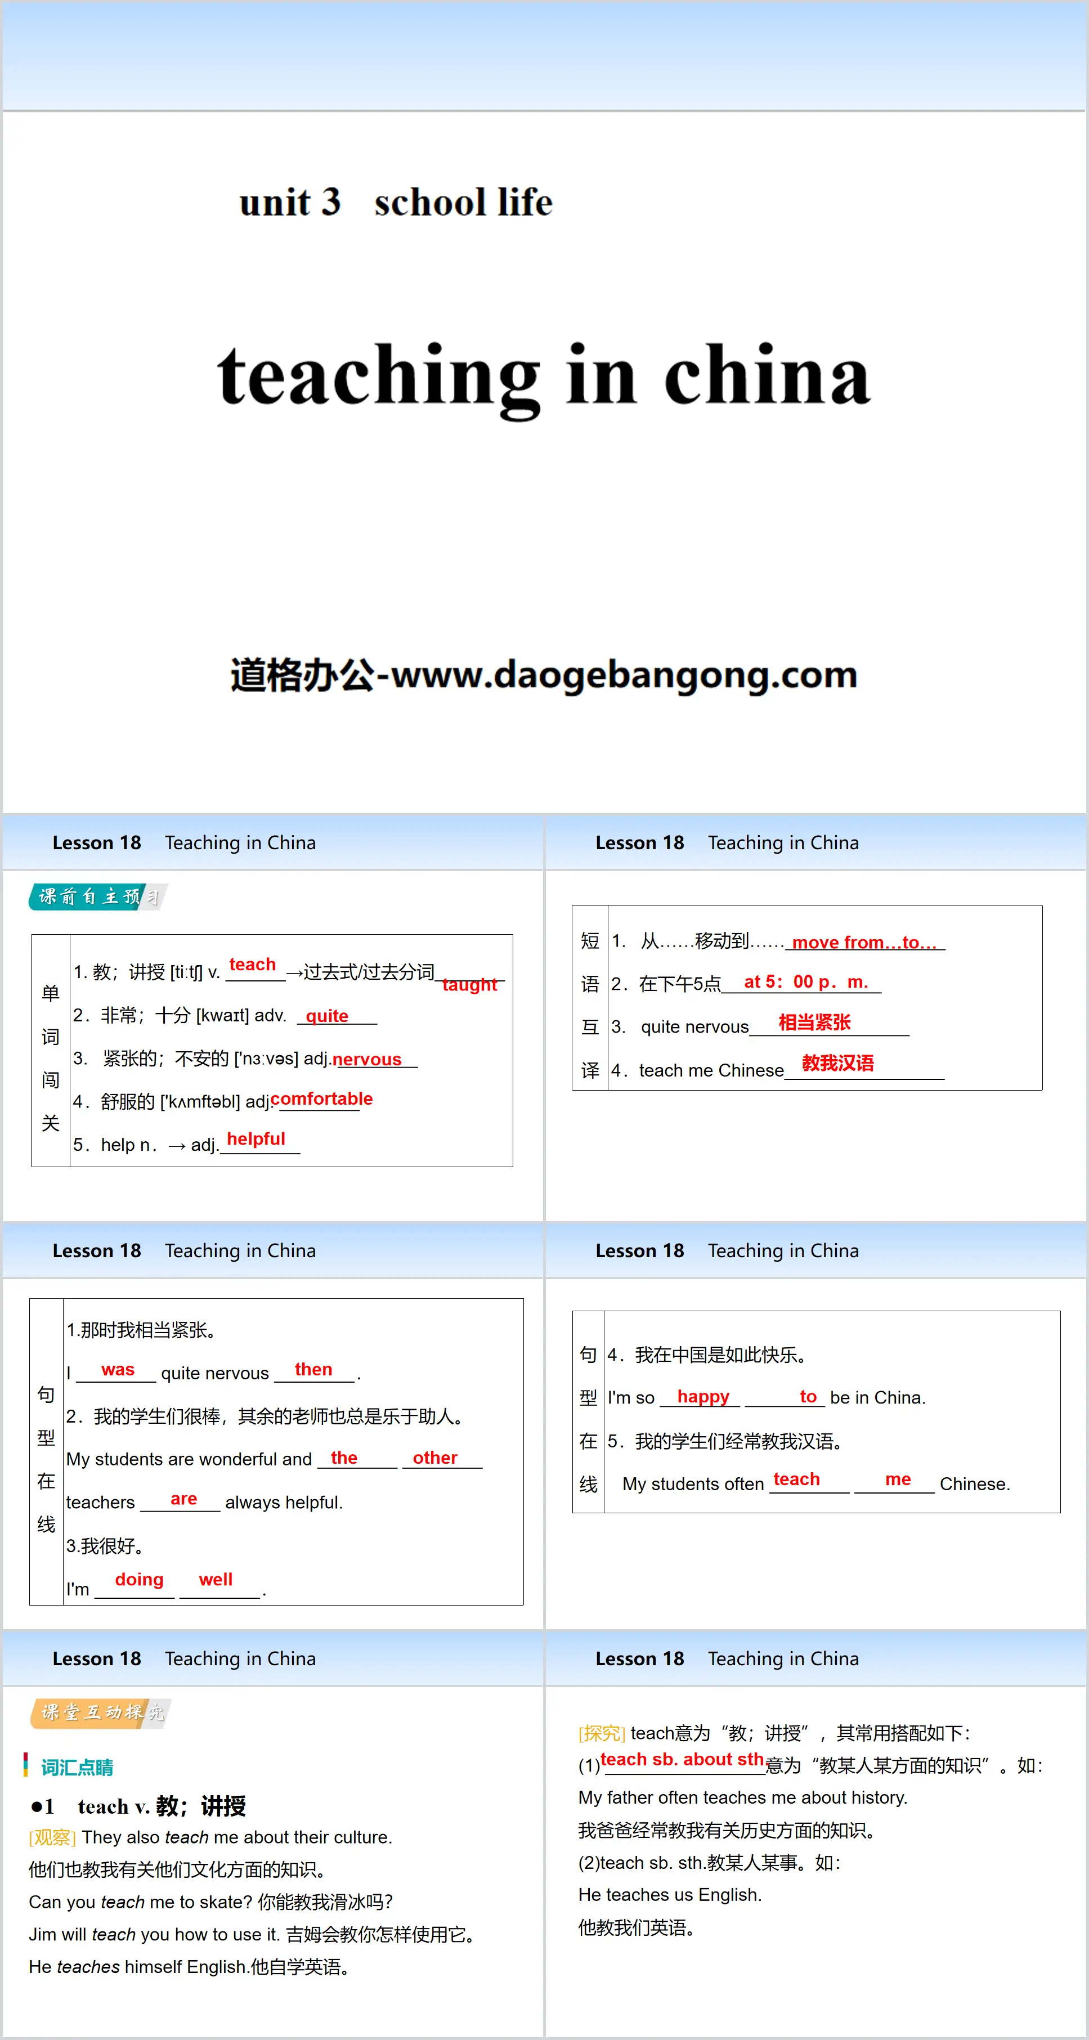Click the red answer 'well'
Image resolution: width=1089 pixels, height=2040 pixels.
click(x=216, y=1579)
